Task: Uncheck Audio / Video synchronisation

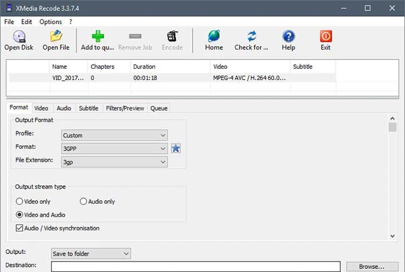Action: pyautogui.click(x=20, y=228)
